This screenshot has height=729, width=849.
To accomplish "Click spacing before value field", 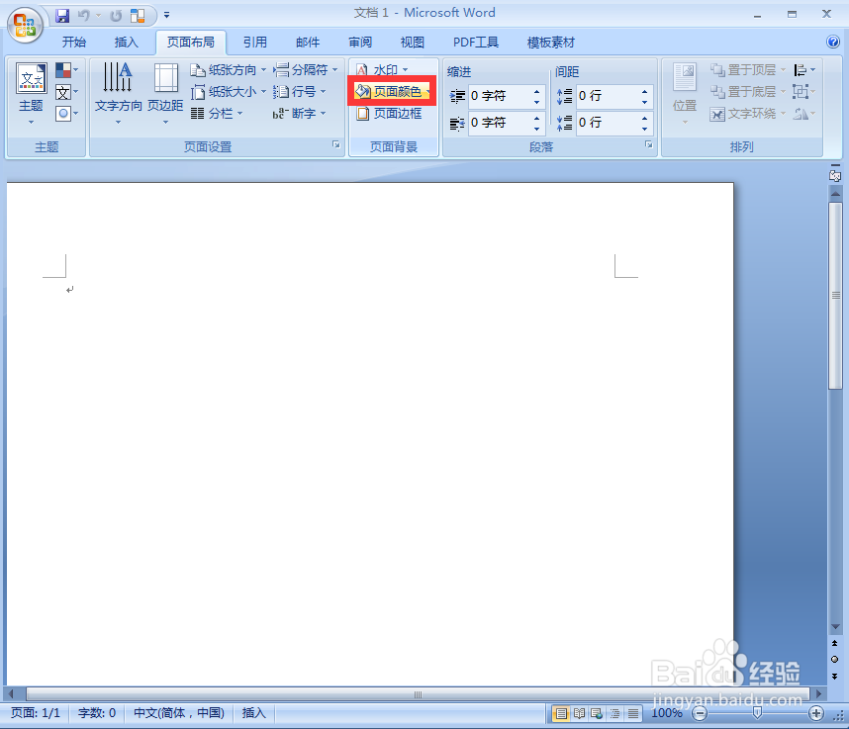I will (608, 96).
